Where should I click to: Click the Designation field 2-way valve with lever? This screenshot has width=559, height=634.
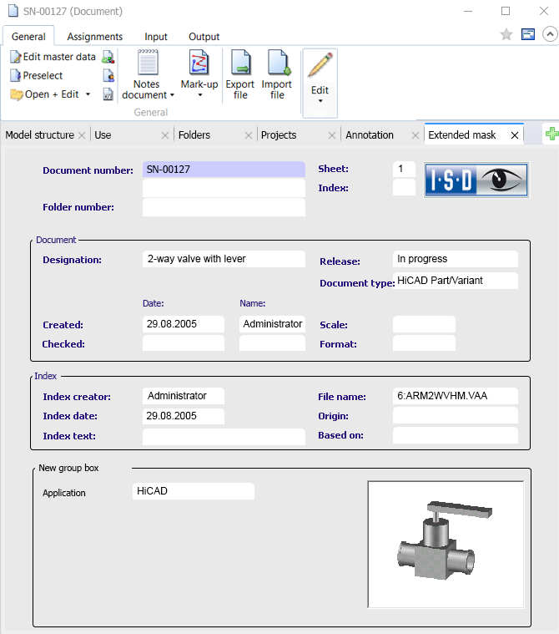click(224, 259)
